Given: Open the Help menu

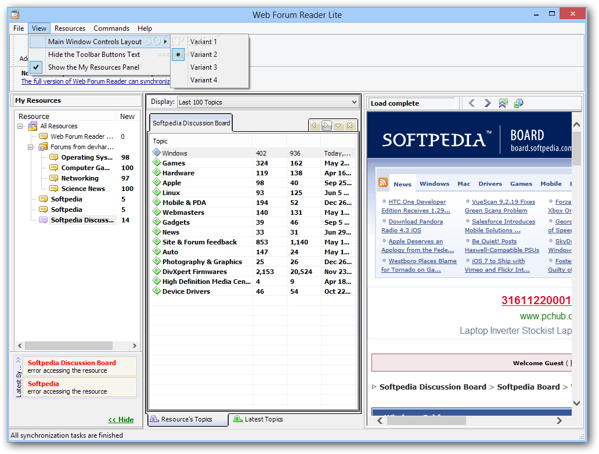Looking at the screenshot, I should [145, 28].
